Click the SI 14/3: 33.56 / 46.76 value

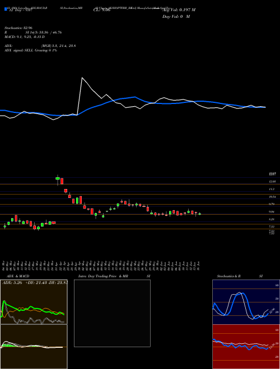pos(44,32)
